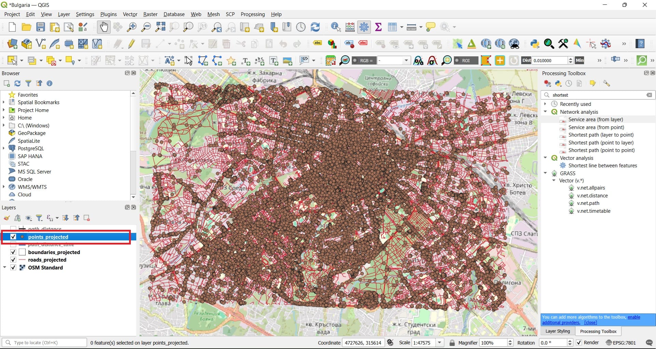This screenshot has height=349, width=656.
Task: Click the Type to locate search field
Action: coord(44,343)
